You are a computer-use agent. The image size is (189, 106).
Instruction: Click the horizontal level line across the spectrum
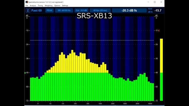point(92,40)
